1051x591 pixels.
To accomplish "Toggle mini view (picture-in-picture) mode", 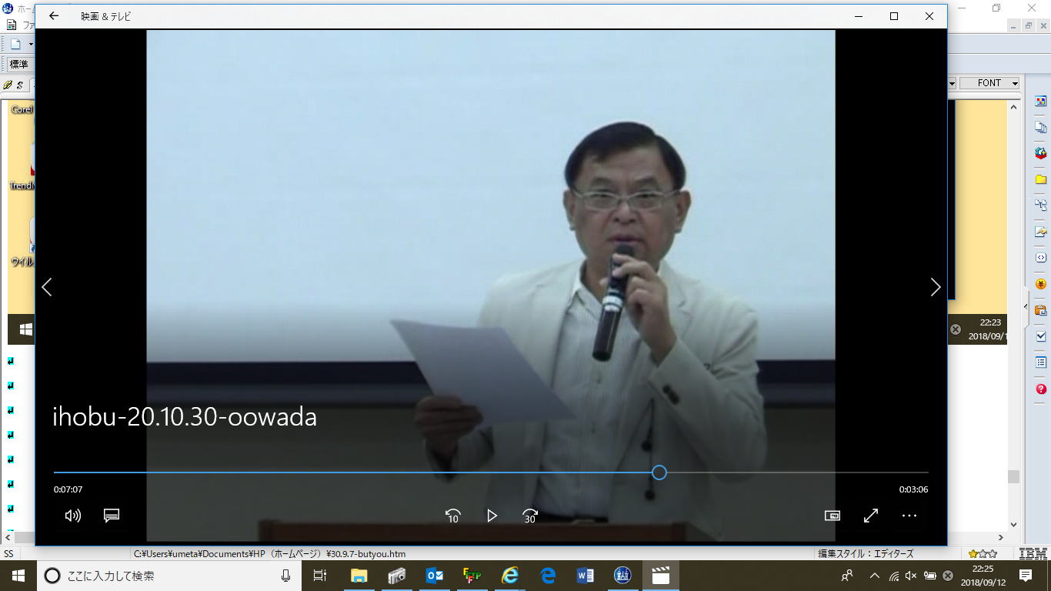I will click(832, 516).
